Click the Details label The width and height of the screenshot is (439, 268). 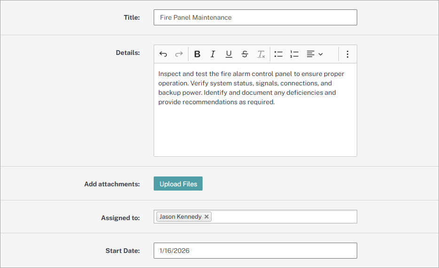[x=128, y=53]
